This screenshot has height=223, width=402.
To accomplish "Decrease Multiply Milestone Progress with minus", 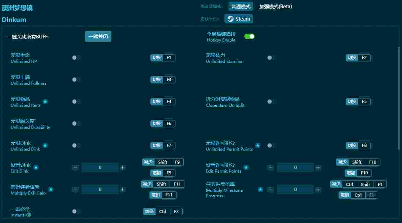I will pos(270,189).
